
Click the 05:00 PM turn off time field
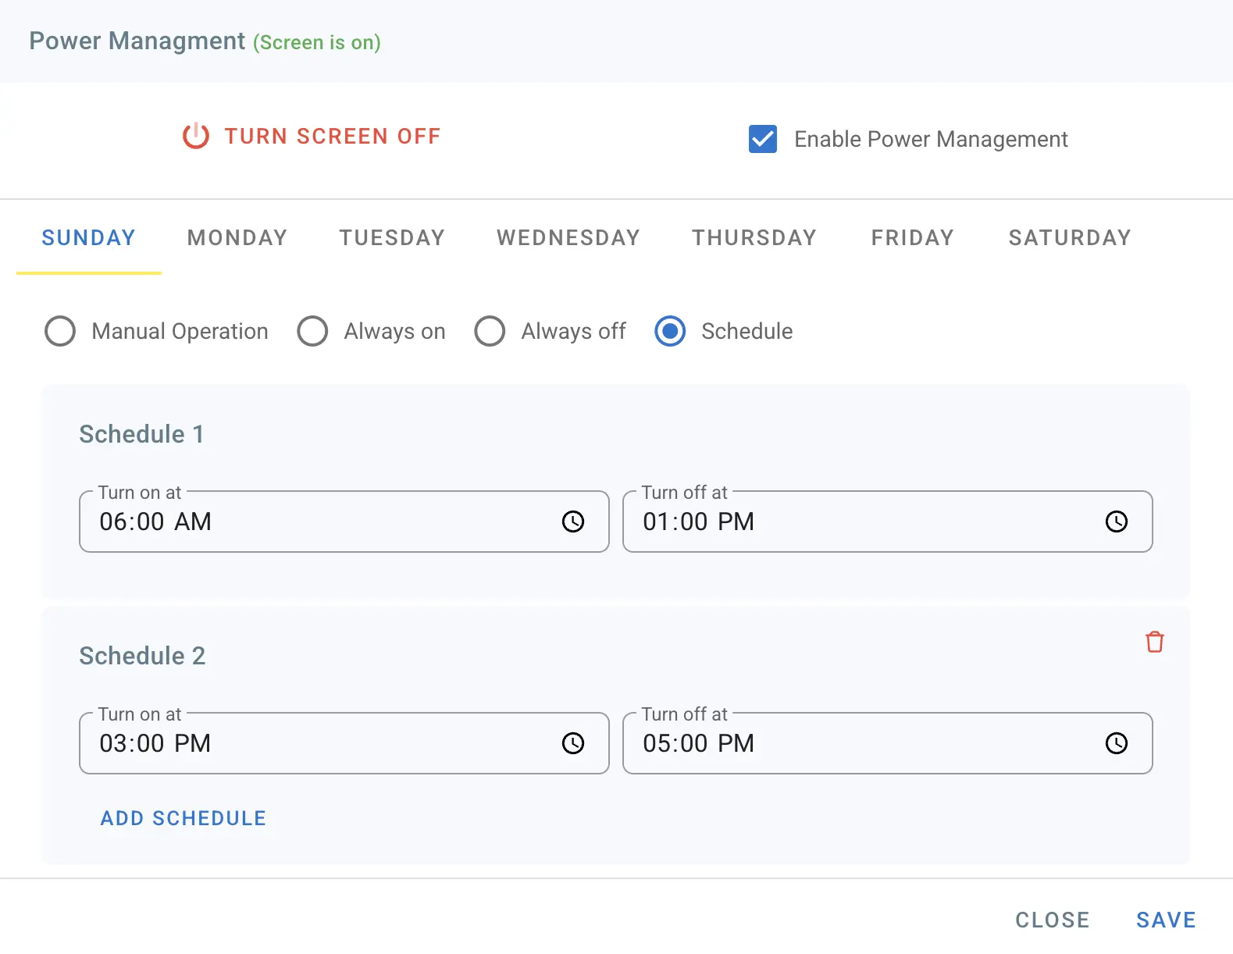[859, 743]
